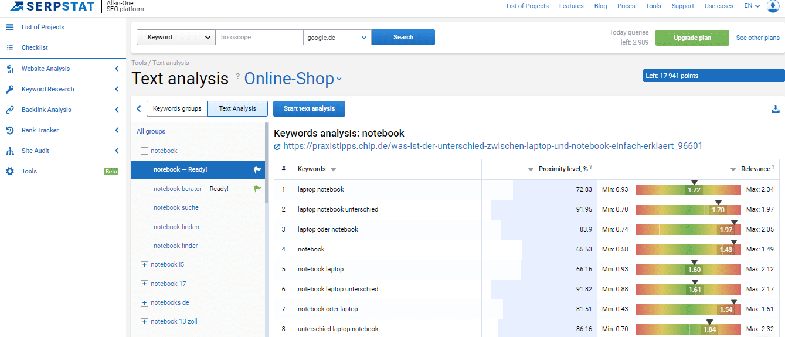785x337 pixels.
Task: Click row number 1 link
Action: pyautogui.click(x=283, y=189)
